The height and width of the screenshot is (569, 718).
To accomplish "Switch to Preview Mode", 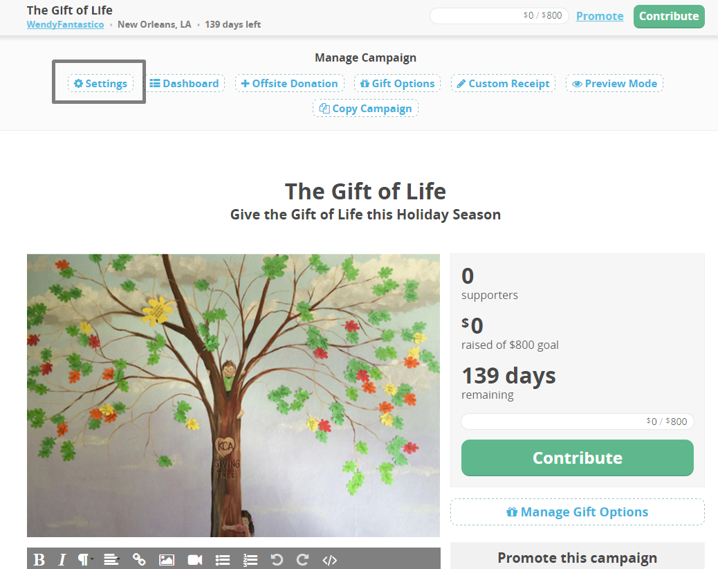I will tap(614, 84).
